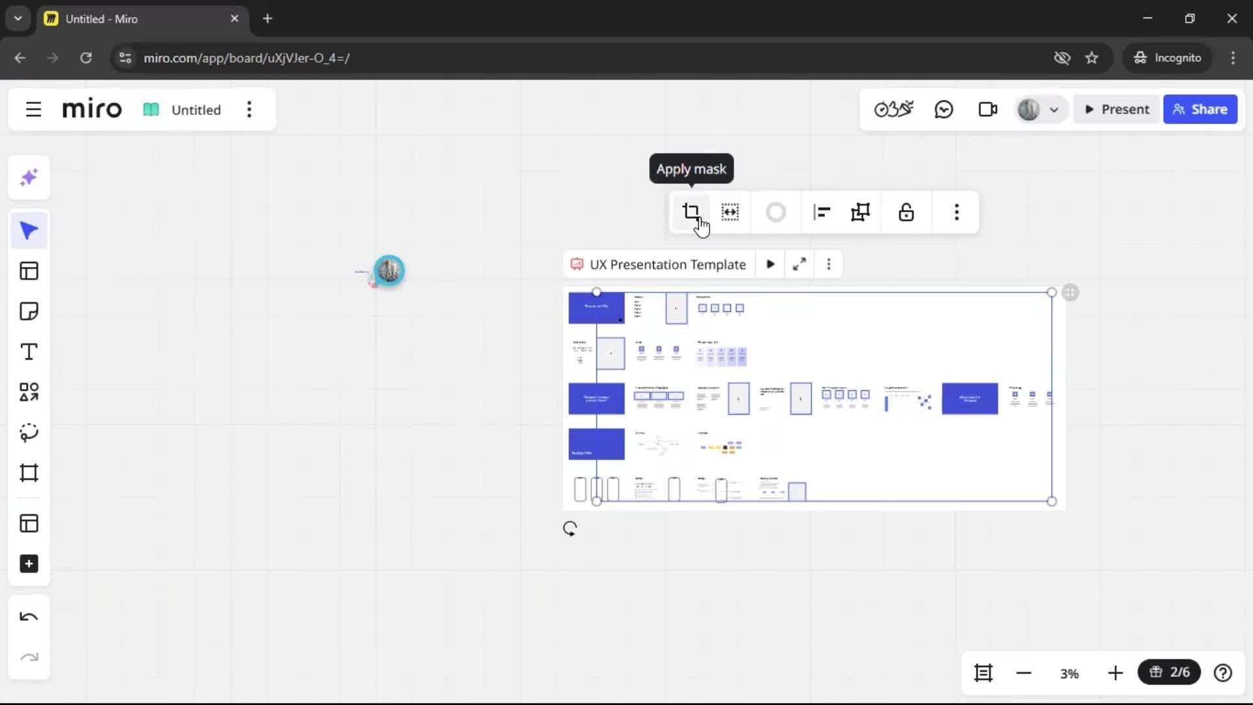The width and height of the screenshot is (1253, 705).
Task: Go back in browser history
Action: [20, 57]
